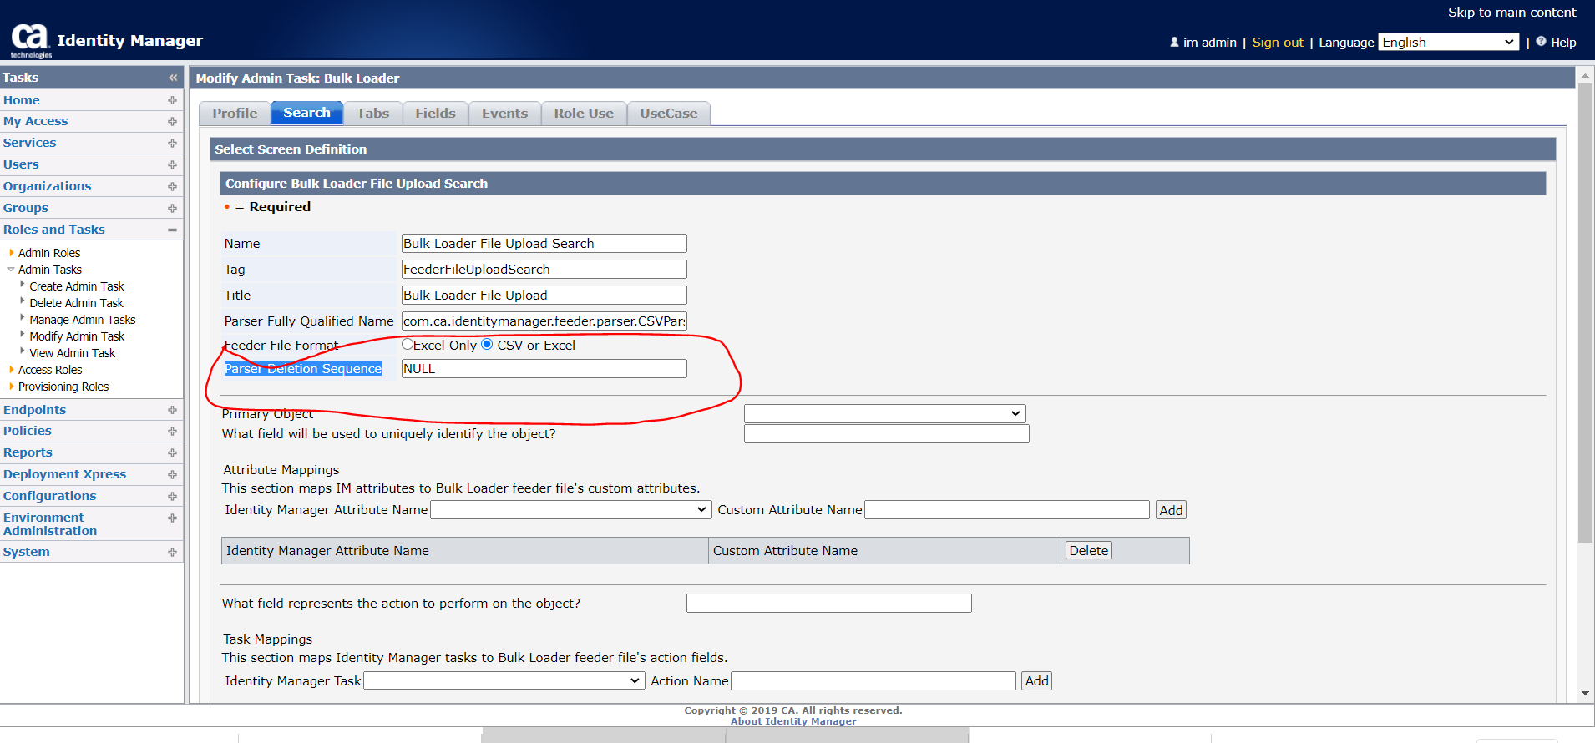The width and height of the screenshot is (1595, 743).
Task: Click the vertical scrollbar up arrow
Action: (1585, 75)
